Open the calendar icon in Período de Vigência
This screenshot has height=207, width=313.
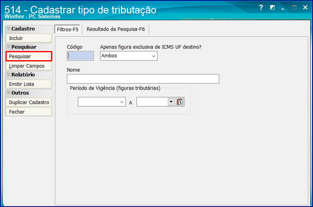(x=180, y=102)
